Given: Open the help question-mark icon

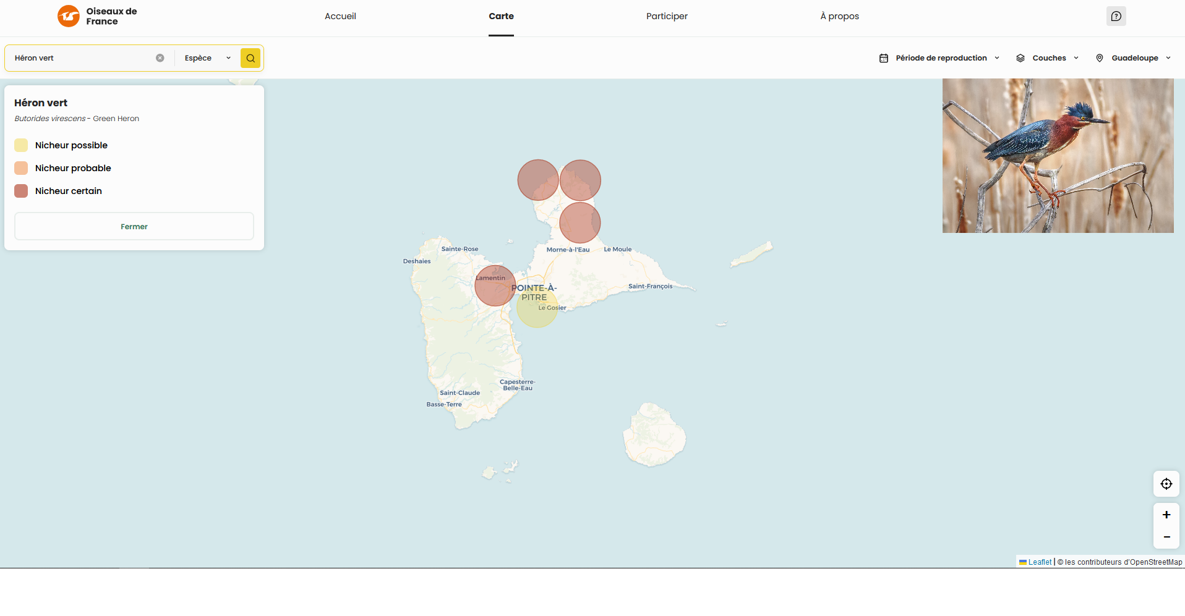Looking at the screenshot, I should [1116, 16].
